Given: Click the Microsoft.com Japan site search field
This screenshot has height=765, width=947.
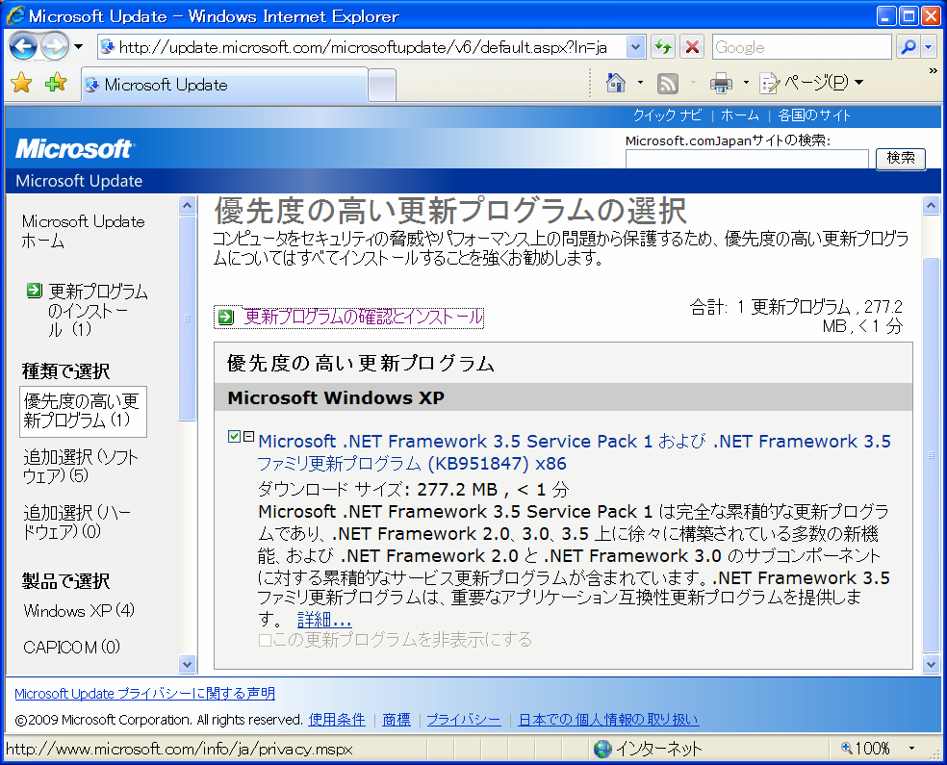Looking at the screenshot, I should [747, 160].
